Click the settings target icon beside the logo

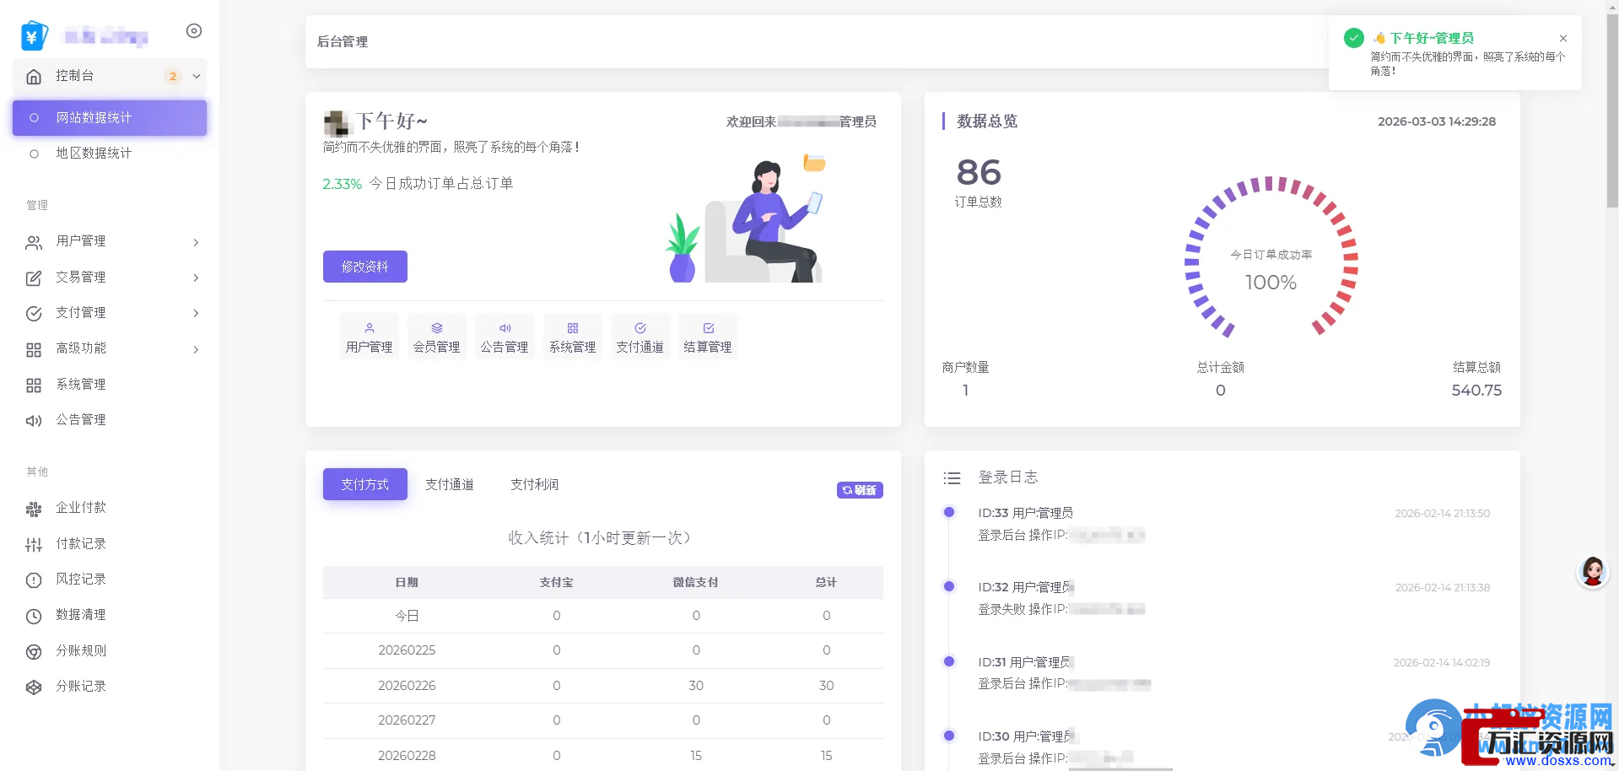point(194,31)
